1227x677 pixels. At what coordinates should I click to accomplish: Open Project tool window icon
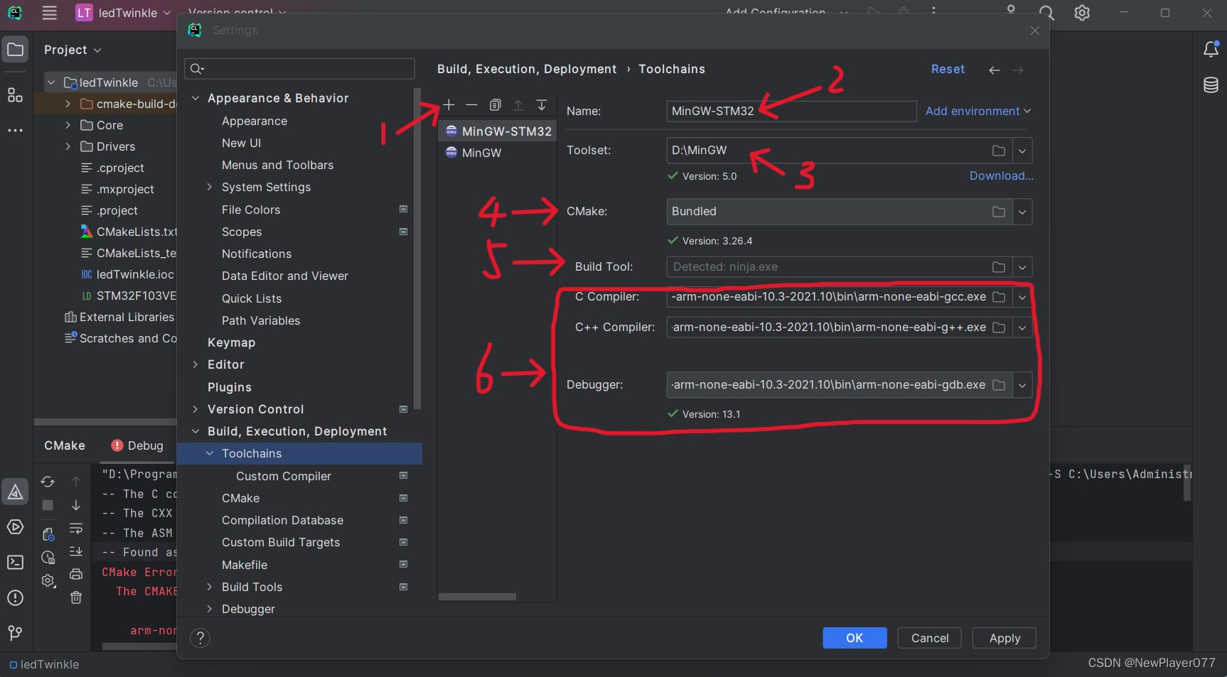15,50
